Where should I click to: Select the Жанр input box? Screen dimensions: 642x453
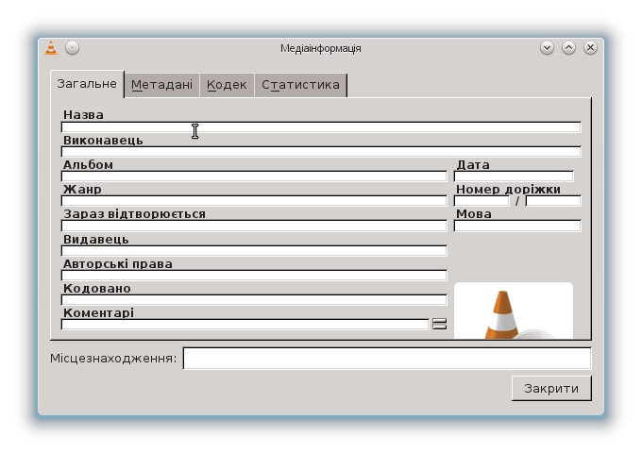click(x=254, y=201)
